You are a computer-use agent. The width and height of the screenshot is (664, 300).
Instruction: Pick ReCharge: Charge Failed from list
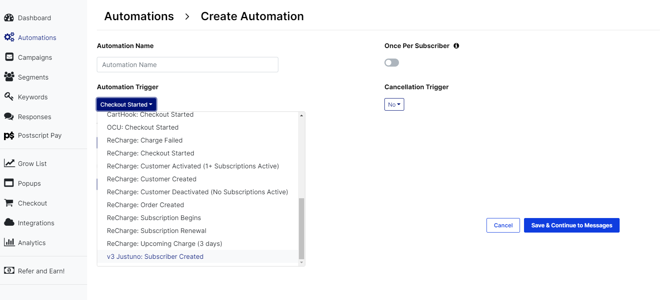(x=144, y=140)
